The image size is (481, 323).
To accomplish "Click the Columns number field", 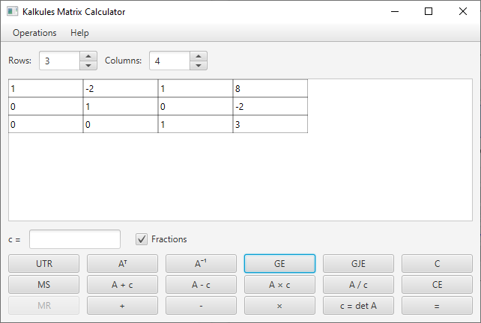I will (170, 61).
